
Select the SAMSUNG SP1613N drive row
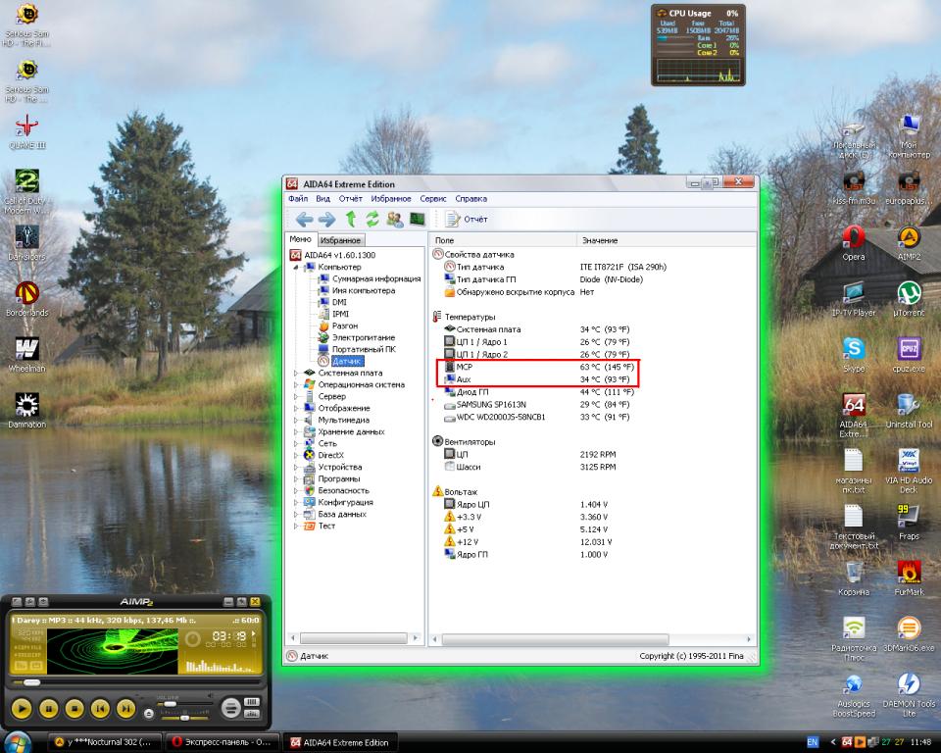(x=536, y=405)
